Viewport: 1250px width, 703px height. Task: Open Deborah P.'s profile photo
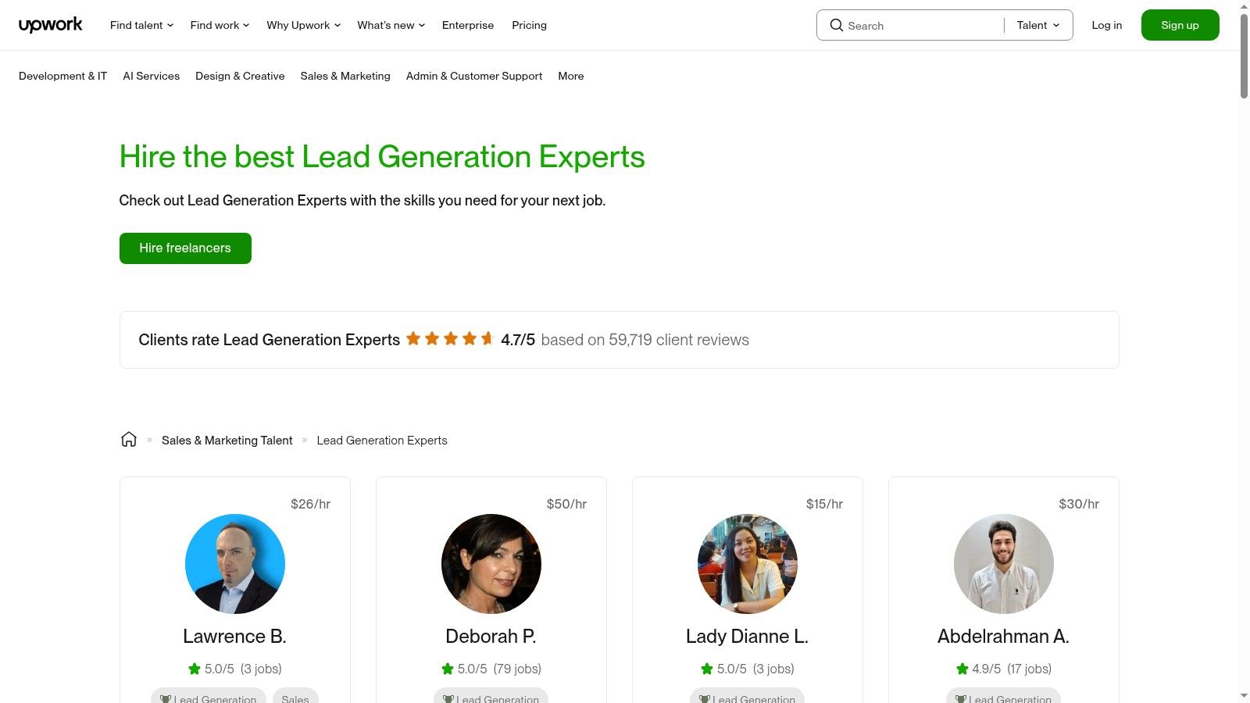491,564
